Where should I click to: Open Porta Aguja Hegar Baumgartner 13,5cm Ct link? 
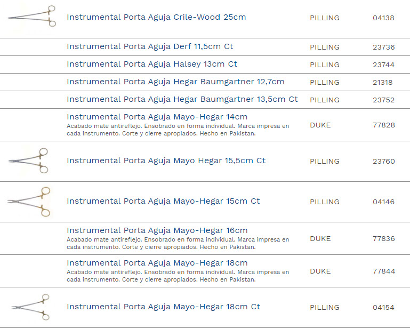[x=182, y=99]
